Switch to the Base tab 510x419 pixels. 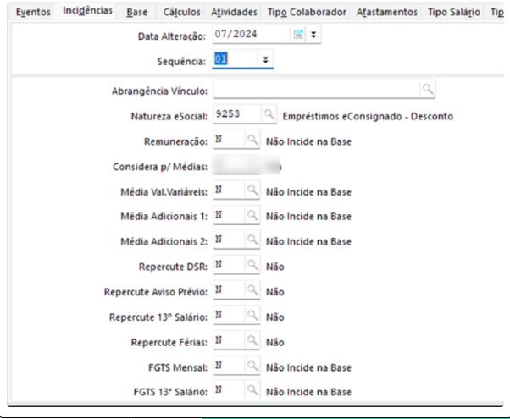click(136, 12)
